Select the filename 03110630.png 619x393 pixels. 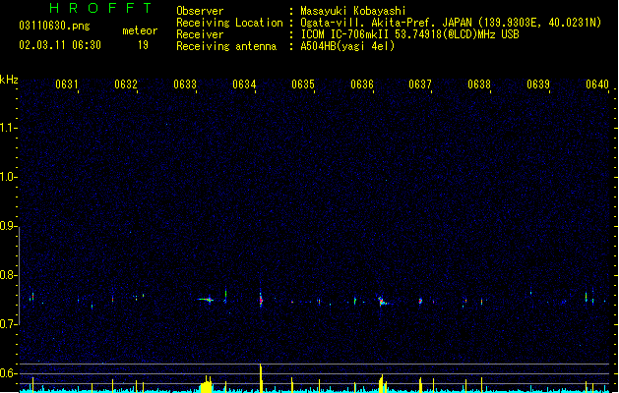[x=54, y=26]
